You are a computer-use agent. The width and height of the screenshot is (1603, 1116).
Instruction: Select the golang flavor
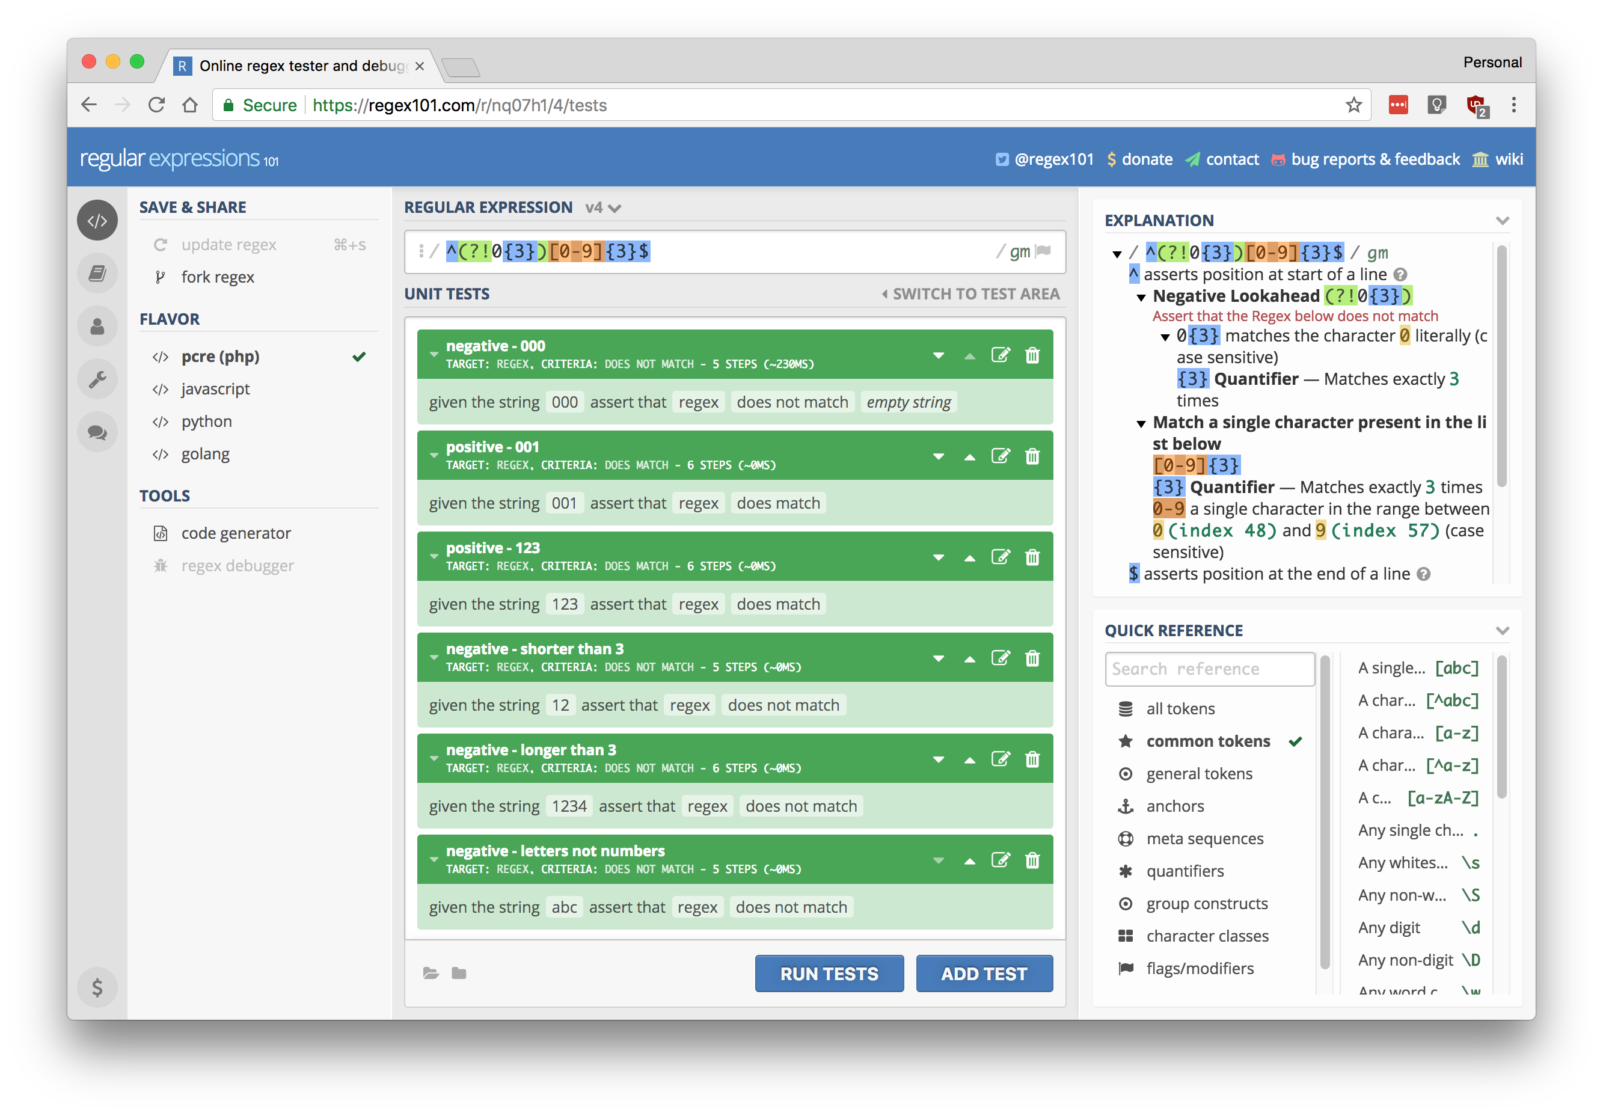coord(259,454)
